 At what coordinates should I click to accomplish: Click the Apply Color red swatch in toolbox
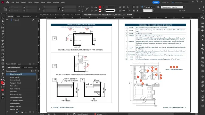tap(3, 90)
